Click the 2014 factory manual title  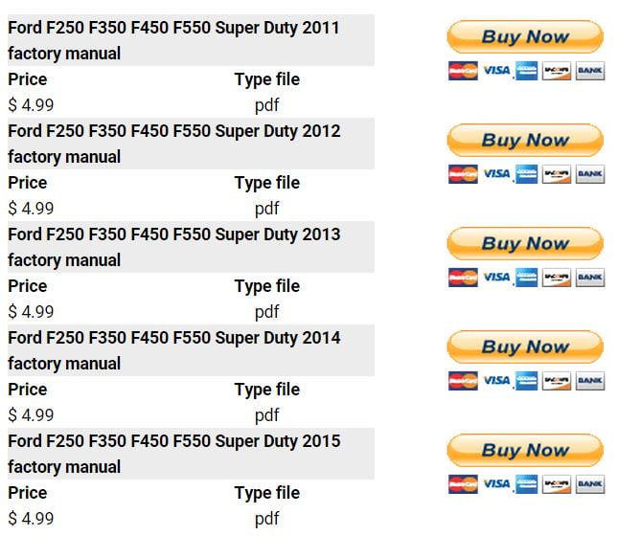coord(173,350)
